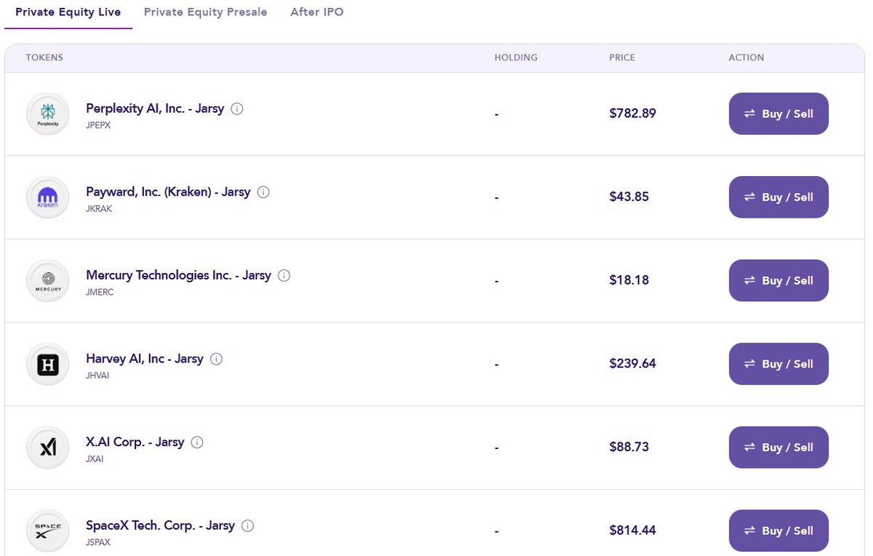Select Payward, Inc. (Kraken) - Jarsy name
The image size is (873, 556).
click(x=168, y=192)
